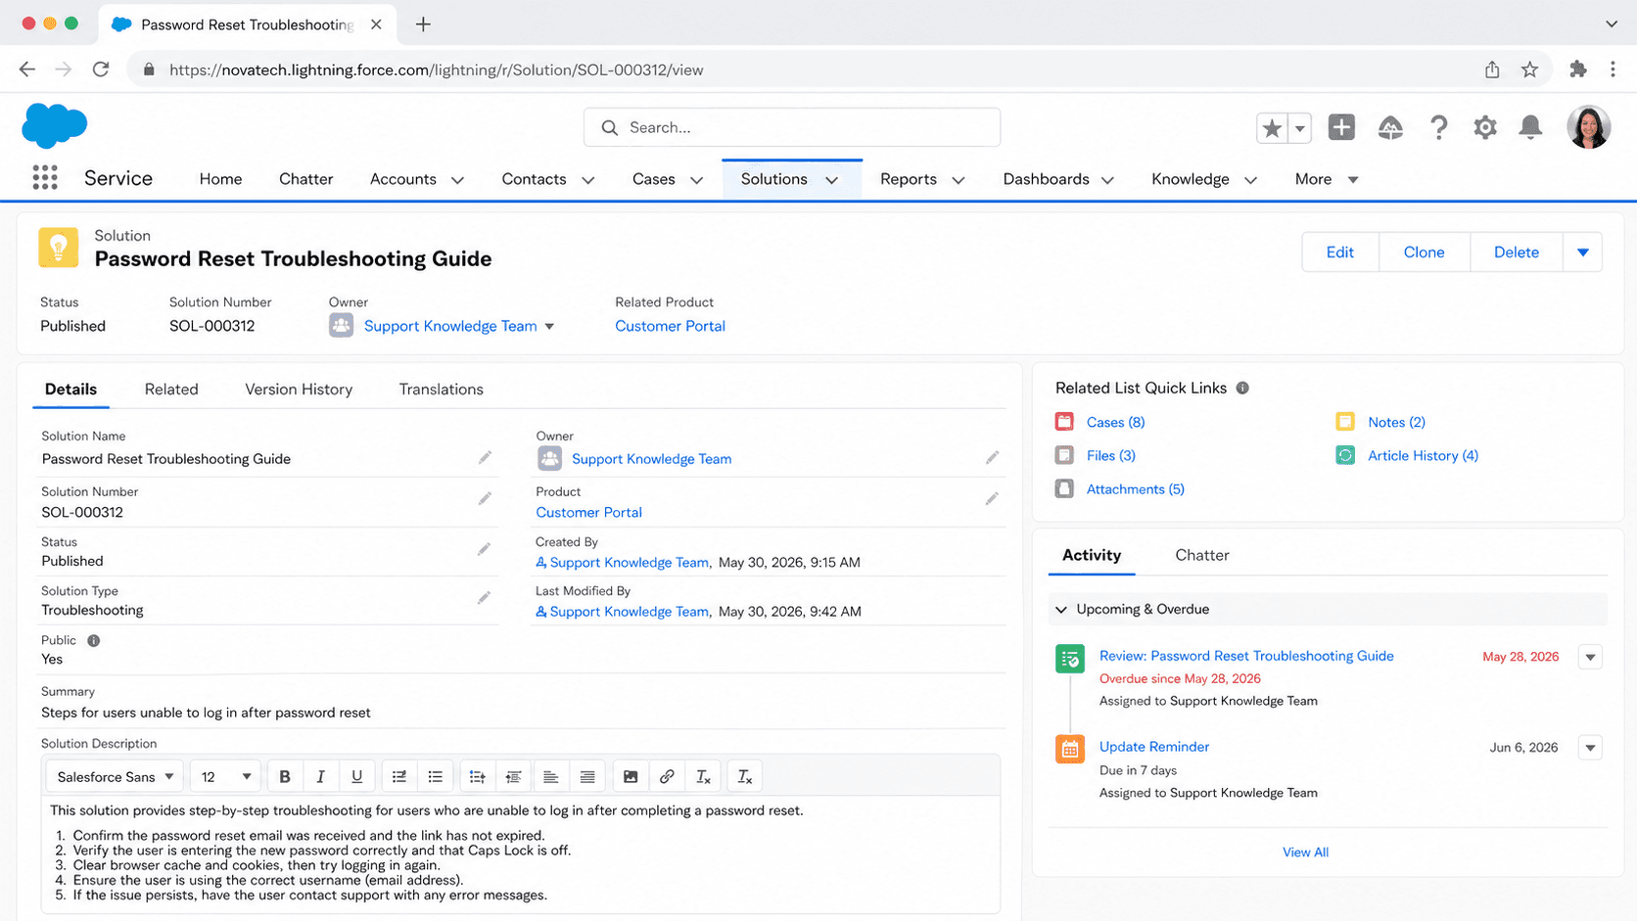Viewport: 1637px width, 921px height.
Task: Open a new browser tab
Action: [x=423, y=24]
